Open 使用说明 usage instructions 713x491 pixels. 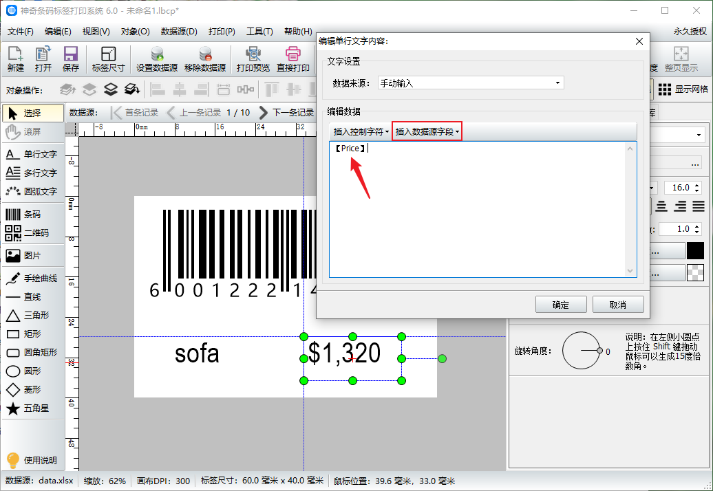(32, 460)
